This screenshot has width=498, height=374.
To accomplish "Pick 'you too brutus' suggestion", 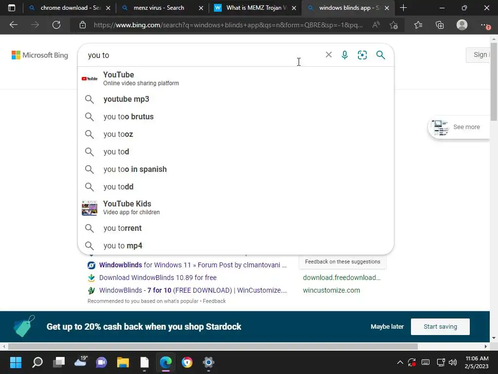I will click(x=236, y=117).
